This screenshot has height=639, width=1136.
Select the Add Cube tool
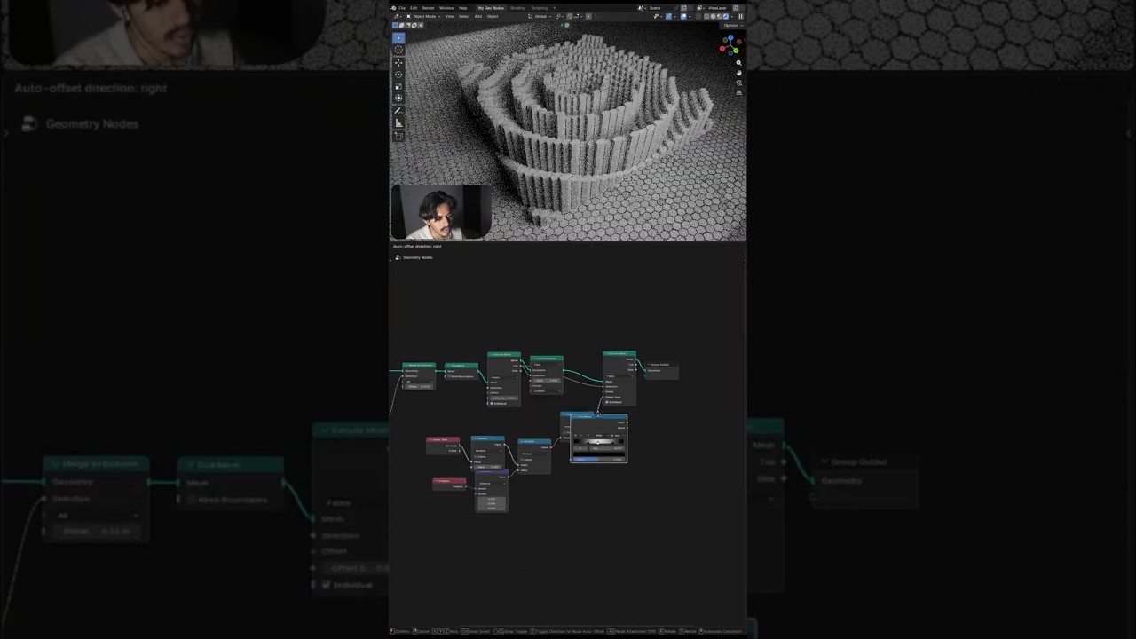click(398, 136)
